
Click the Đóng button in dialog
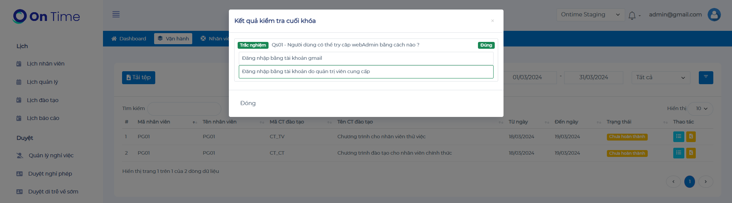[x=248, y=103]
